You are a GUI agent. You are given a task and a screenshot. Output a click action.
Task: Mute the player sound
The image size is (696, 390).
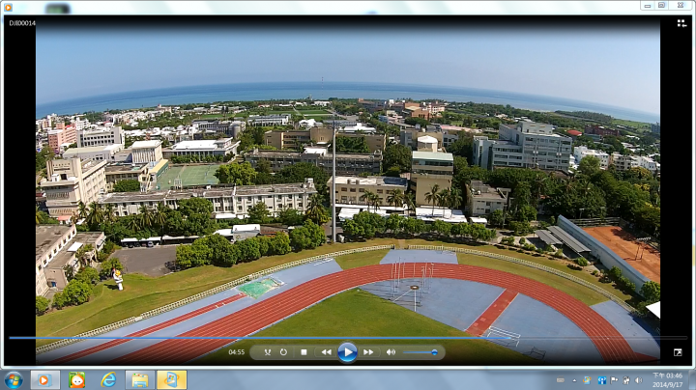coord(391,352)
